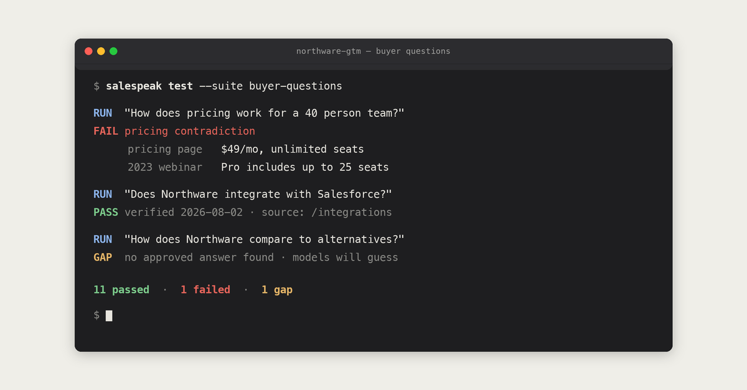747x390 pixels.
Task: Click the '1 gap' summary count
Action: (277, 290)
